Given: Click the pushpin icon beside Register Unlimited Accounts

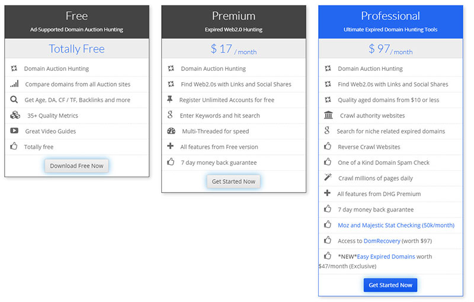Looking at the screenshot, I should coord(171,99).
